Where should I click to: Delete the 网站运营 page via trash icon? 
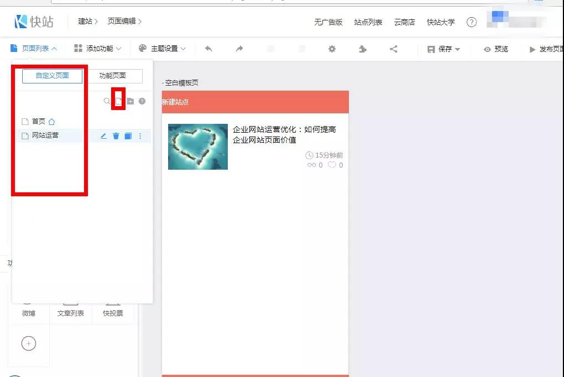click(x=116, y=135)
